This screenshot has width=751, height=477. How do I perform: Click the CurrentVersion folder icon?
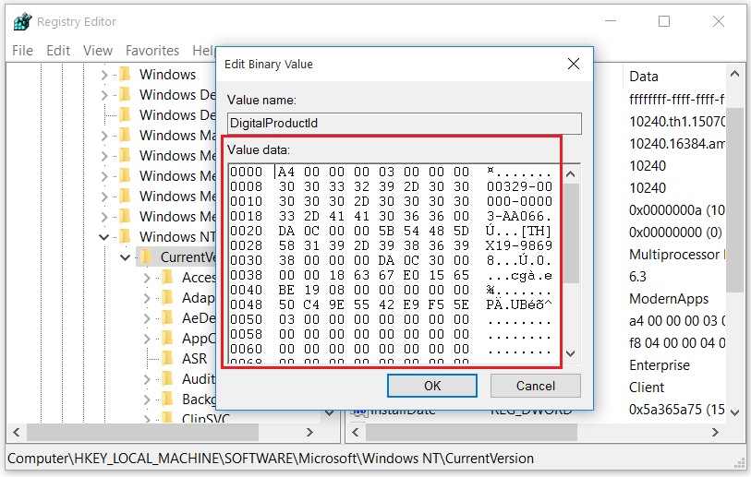tap(146, 256)
